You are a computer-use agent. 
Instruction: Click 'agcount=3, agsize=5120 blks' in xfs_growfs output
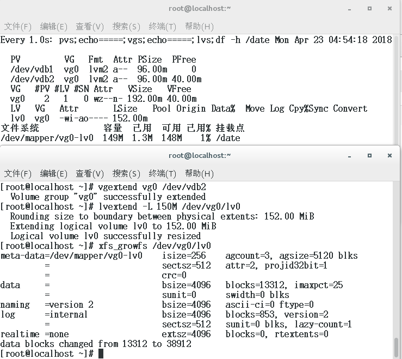(x=292, y=256)
